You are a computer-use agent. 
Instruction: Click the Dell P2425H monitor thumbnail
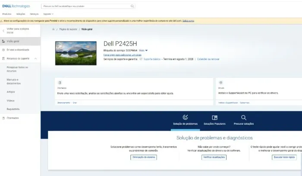click(76, 53)
